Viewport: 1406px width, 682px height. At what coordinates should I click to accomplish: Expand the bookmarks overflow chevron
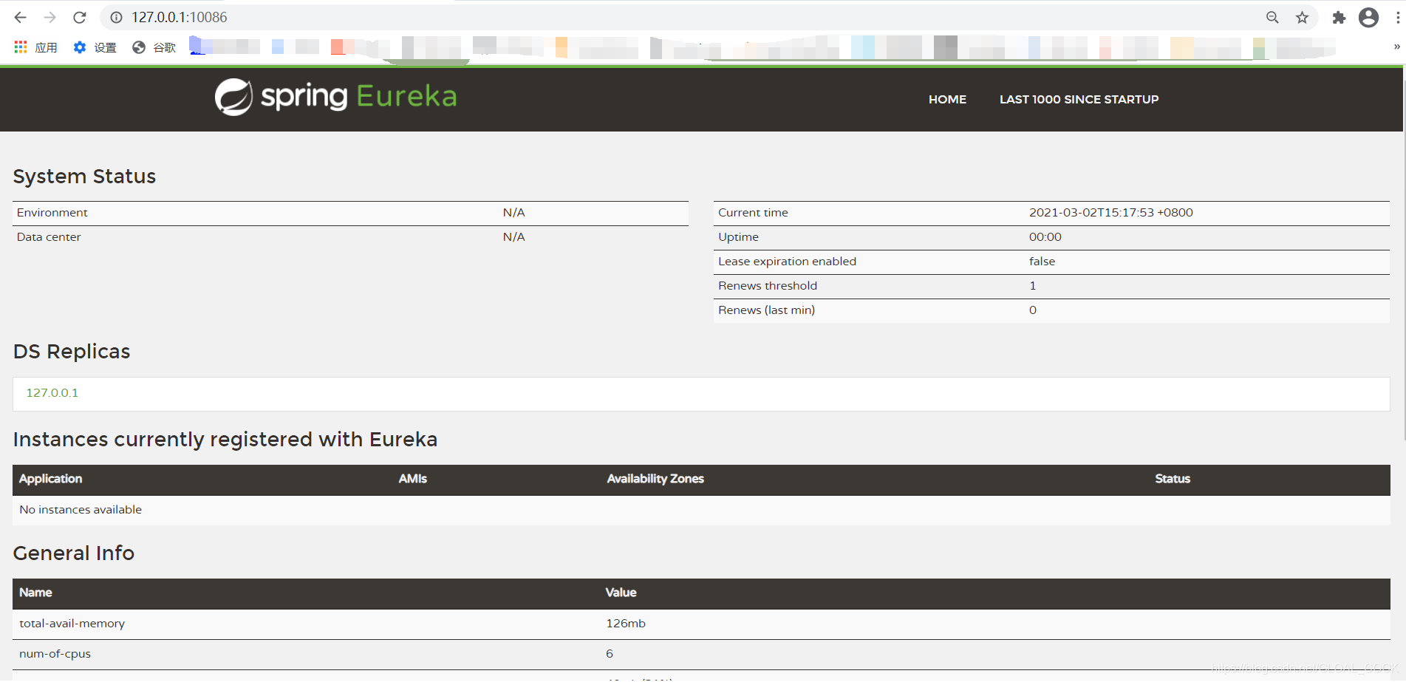[1396, 47]
